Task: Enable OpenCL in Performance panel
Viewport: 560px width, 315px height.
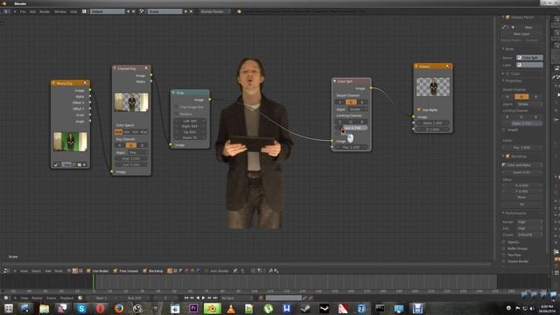Action: coord(504,242)
